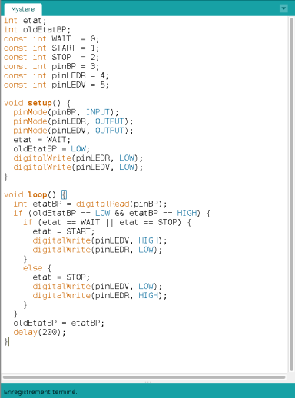Select the Mystere sketch tab

tap(23, 9)
